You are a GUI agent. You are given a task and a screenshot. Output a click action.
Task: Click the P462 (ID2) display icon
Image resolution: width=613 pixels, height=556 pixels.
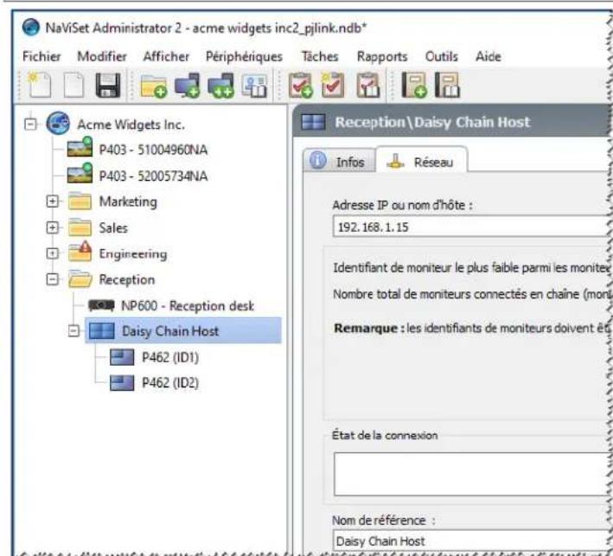122,383
